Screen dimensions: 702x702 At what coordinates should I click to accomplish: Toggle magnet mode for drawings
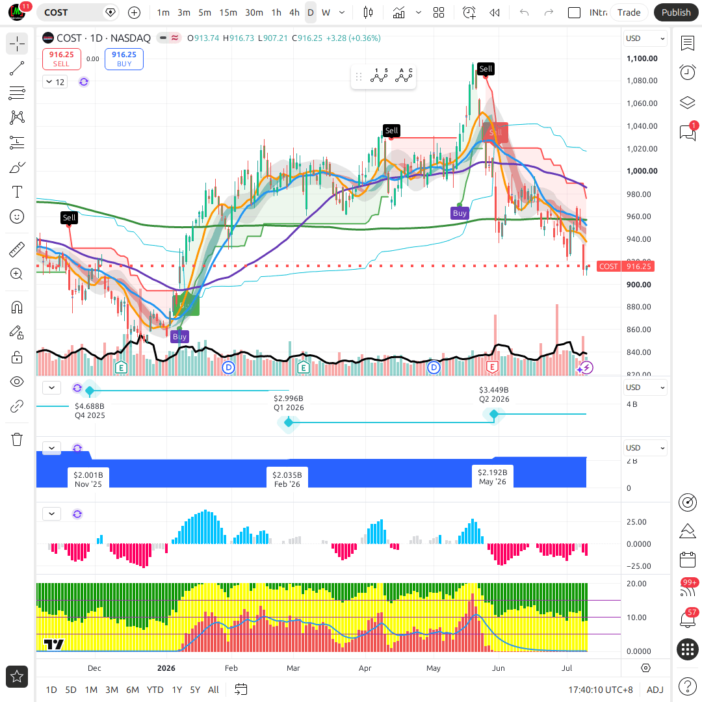click(x=17, y=307)
